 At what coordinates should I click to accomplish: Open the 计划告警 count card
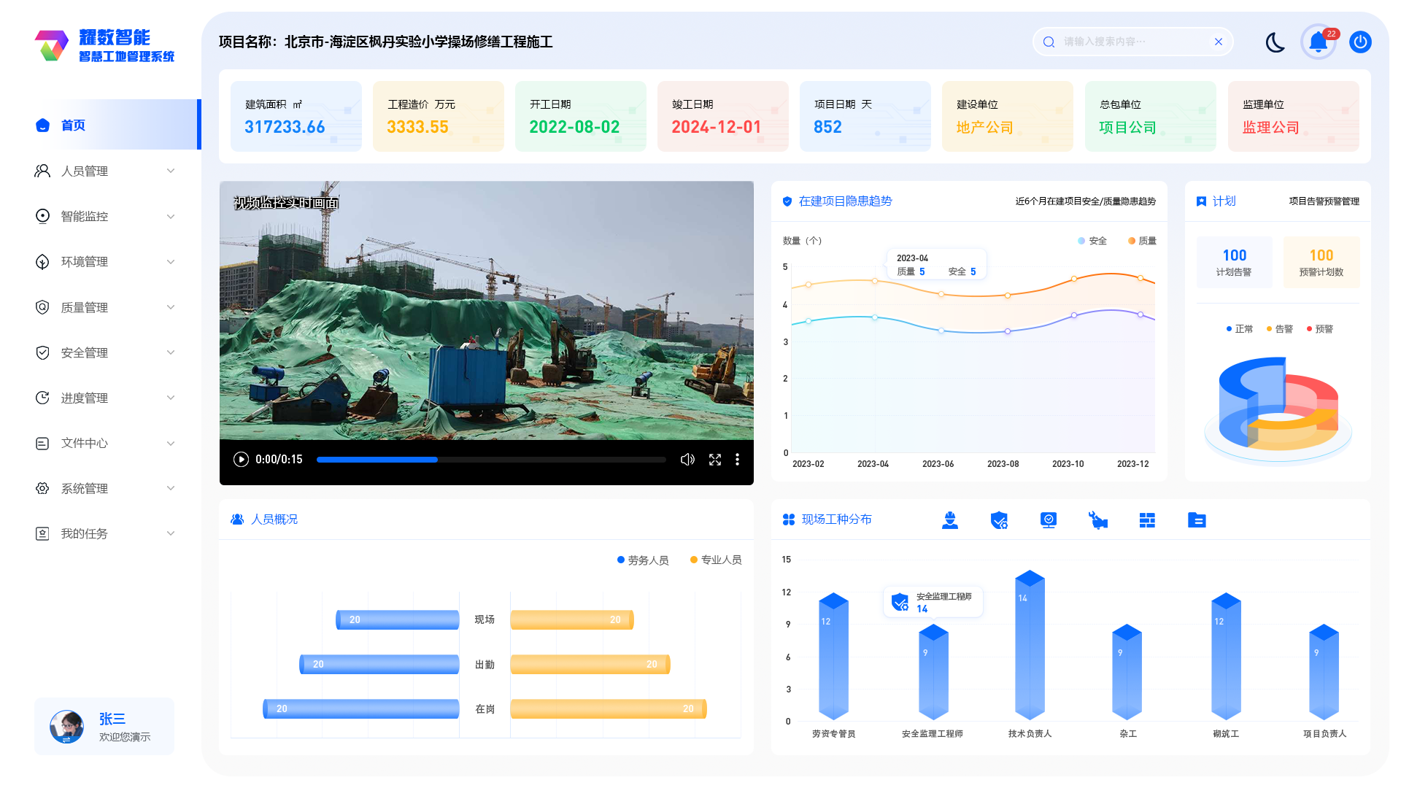[x=1234, y=261]
